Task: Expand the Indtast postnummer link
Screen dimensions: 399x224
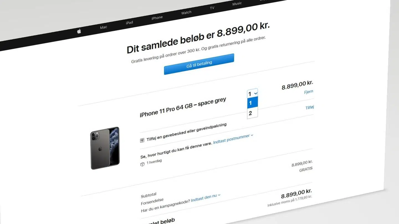Action: tap(233, 139)
